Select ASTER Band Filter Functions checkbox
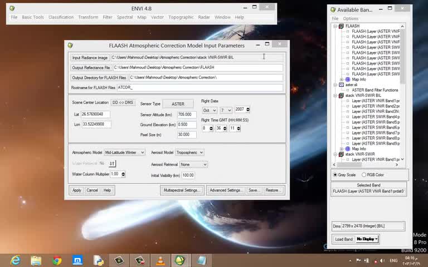The image size is (428, 267). 348,90
